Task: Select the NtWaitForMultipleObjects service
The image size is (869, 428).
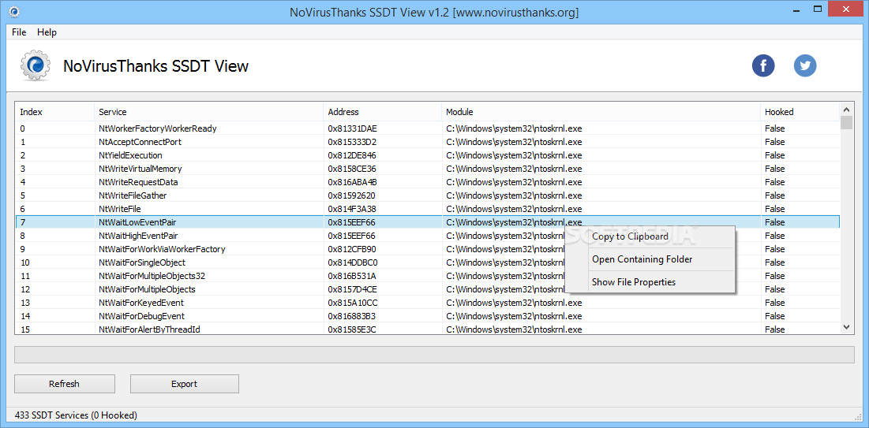Action: [x=147, y=289]
